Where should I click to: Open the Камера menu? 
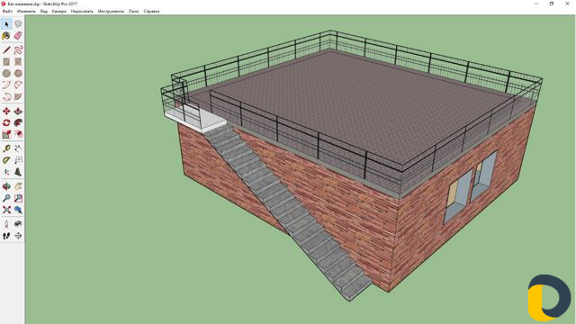coord(59,12)
